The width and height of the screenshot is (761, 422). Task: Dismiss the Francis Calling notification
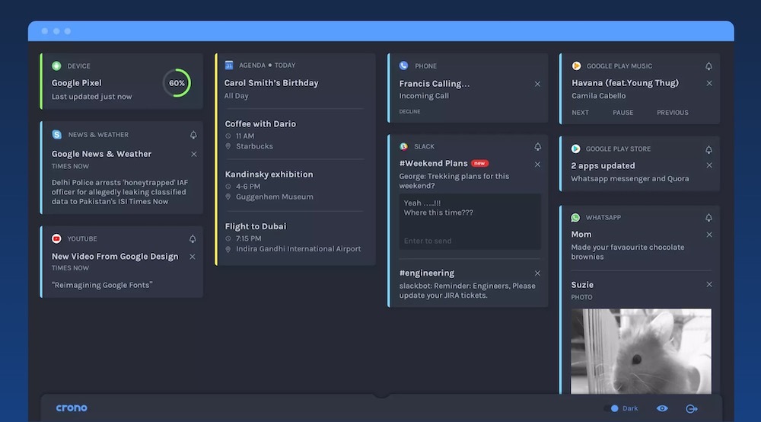pyautogui.click(x=537, y=84)
